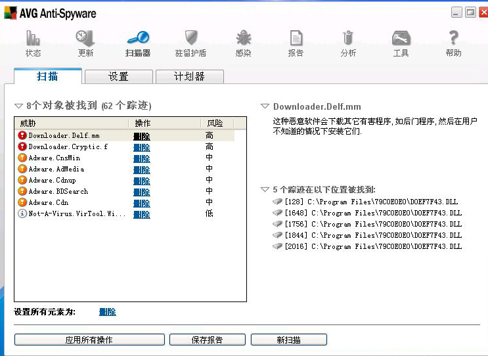Image resolution: width=488 pixels, height=356 pixels.
Task: Click the AVG Anti-Spyware logo icon
Action: click(11, 13)
